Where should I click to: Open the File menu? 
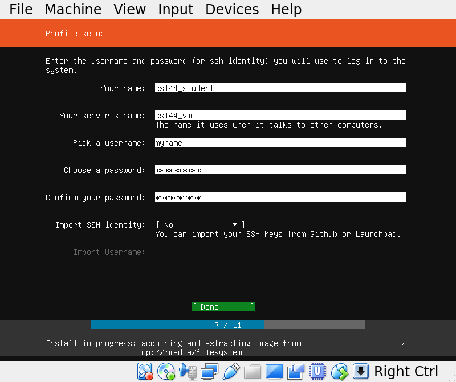click(x=21, y=10)
